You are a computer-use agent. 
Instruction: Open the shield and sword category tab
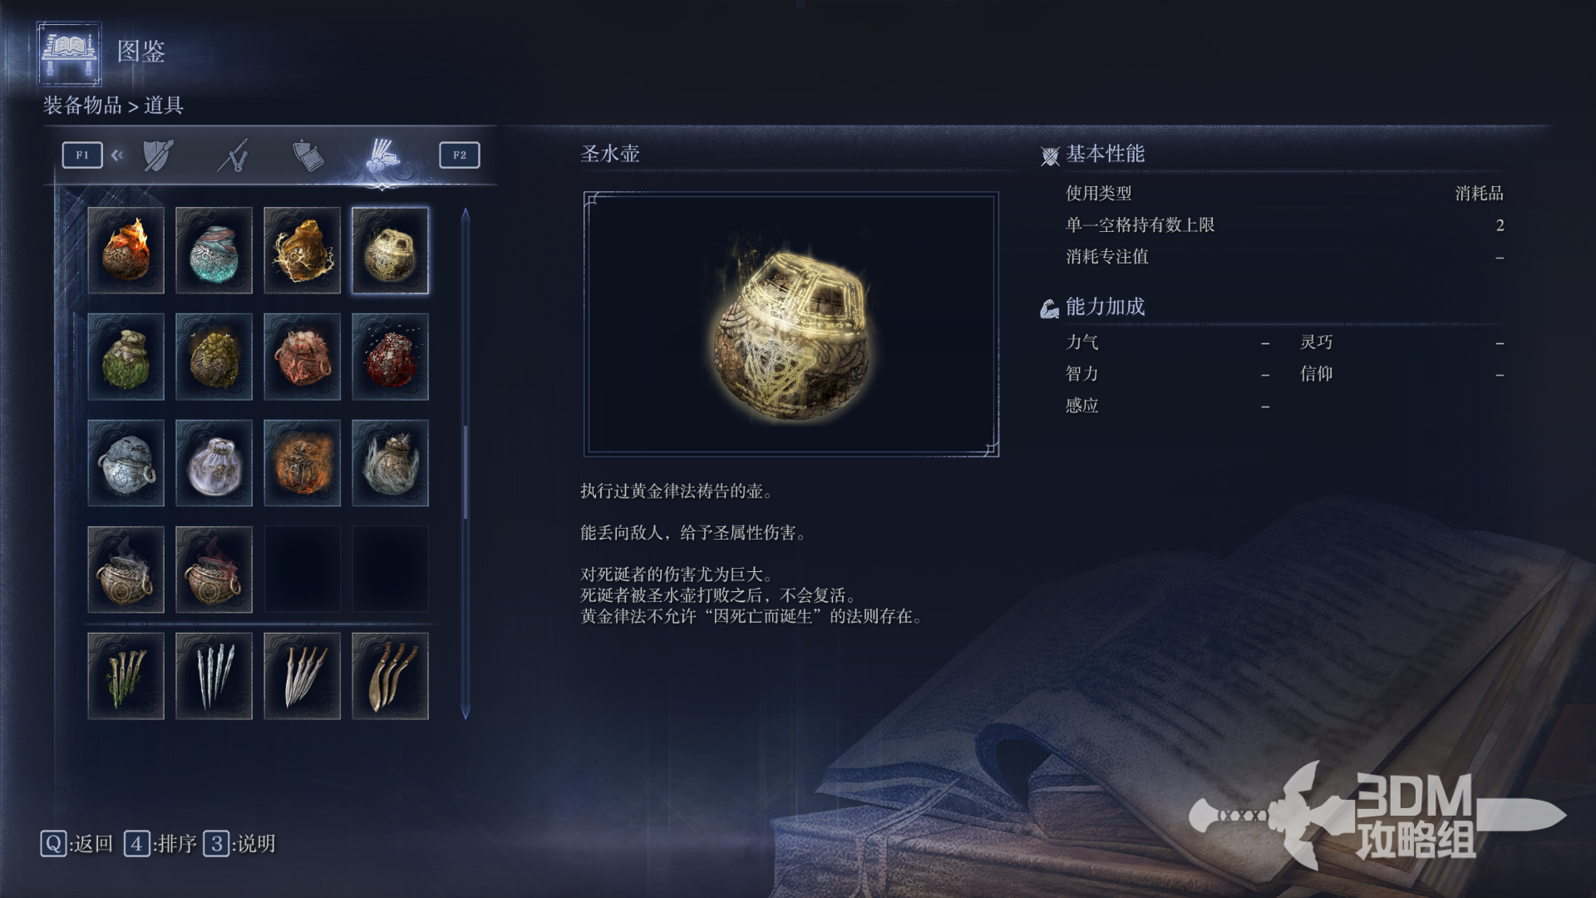coord(158,155)
